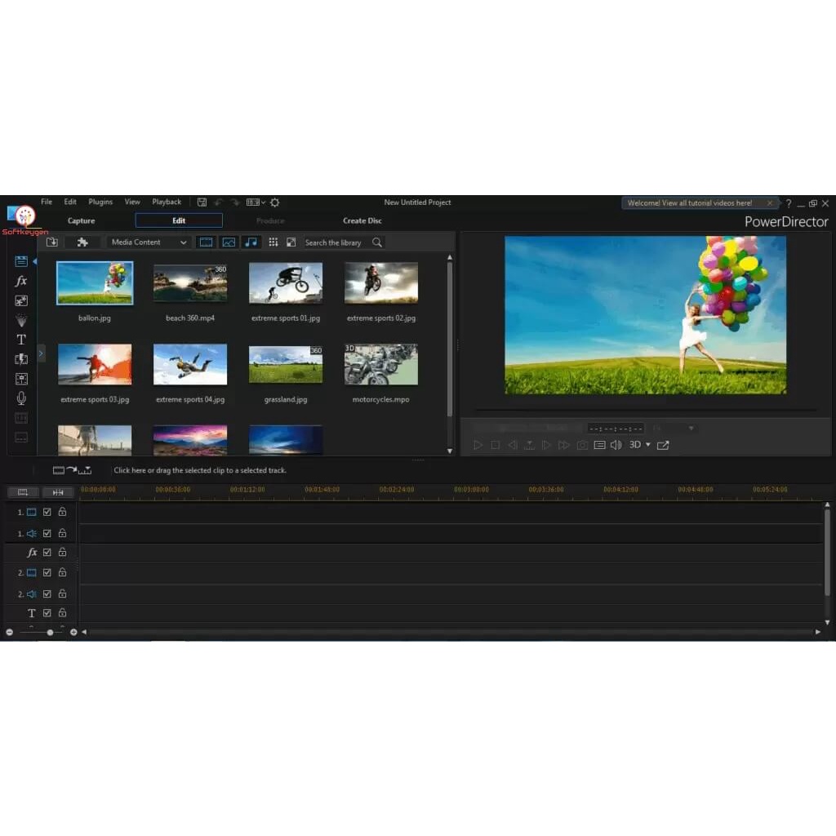Viewport: 836px width, 836px height.
Task: Toggle the audio files filter icon
Action: pos(251,242)
